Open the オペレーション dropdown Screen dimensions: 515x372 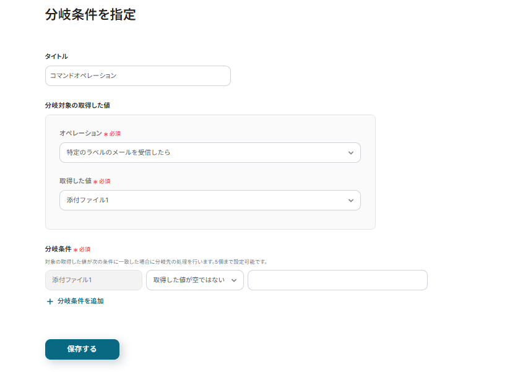coord(210,152)
